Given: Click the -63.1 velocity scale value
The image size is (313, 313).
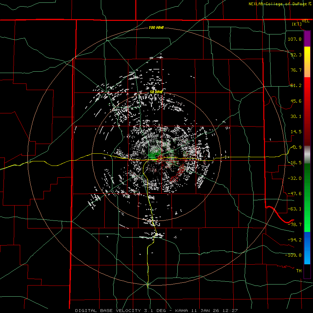Looking at the screenshot, I should coord(295,209).
